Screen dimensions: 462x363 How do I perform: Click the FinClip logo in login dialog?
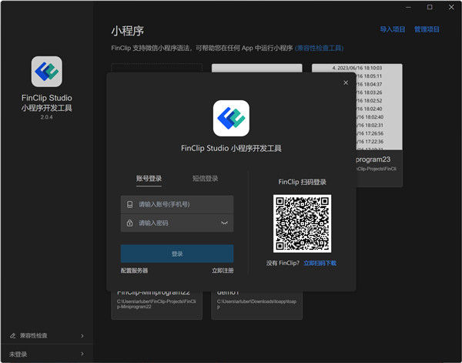pos(231,118)
